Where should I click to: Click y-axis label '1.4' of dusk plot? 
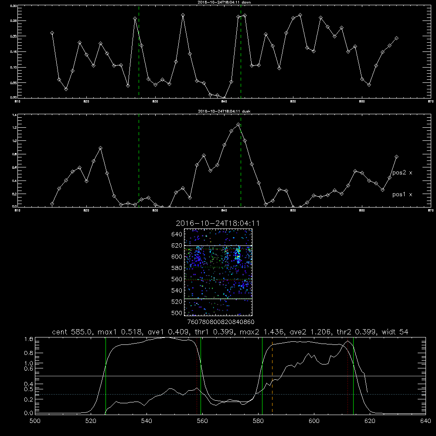(15, 115)
